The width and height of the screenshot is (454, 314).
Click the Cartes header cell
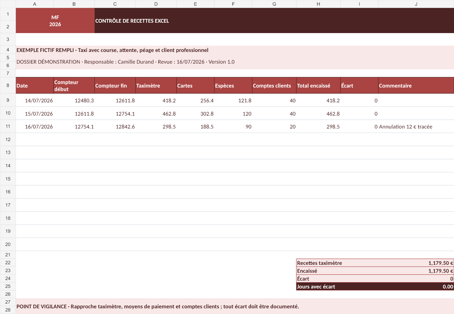click(195, 85)
